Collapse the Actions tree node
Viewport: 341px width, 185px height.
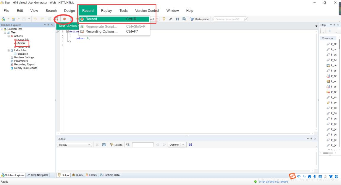[9, 36]
